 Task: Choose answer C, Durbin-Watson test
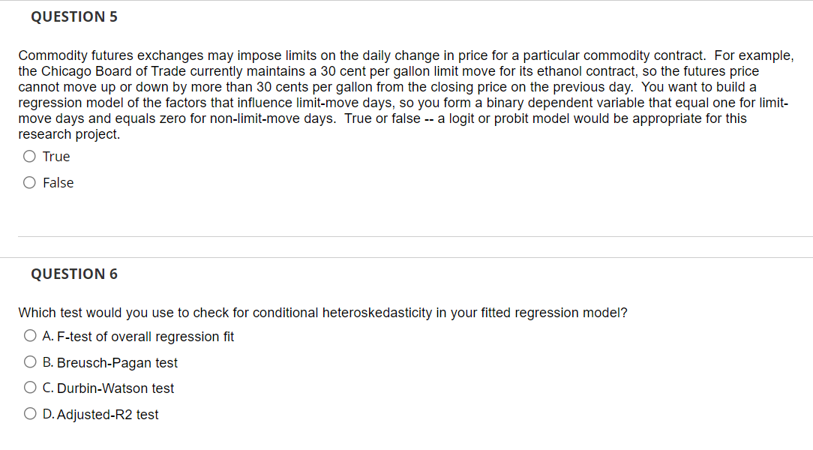30,387
